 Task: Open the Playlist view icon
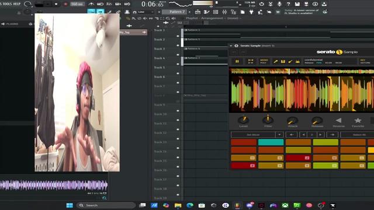(x=198, y=12)
